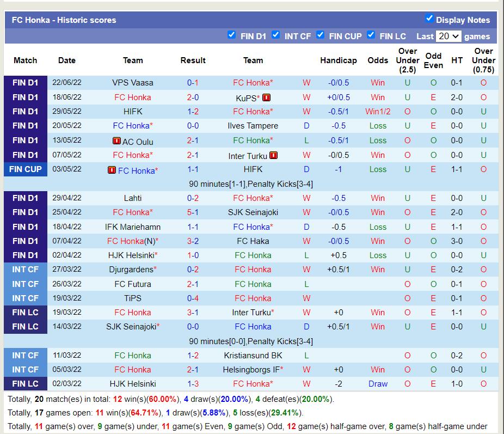
Task: Open the Ilves Tampere team link
Action: [253, 126]
